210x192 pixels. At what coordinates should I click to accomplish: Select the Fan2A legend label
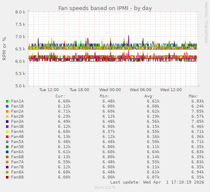coord(17,111)
